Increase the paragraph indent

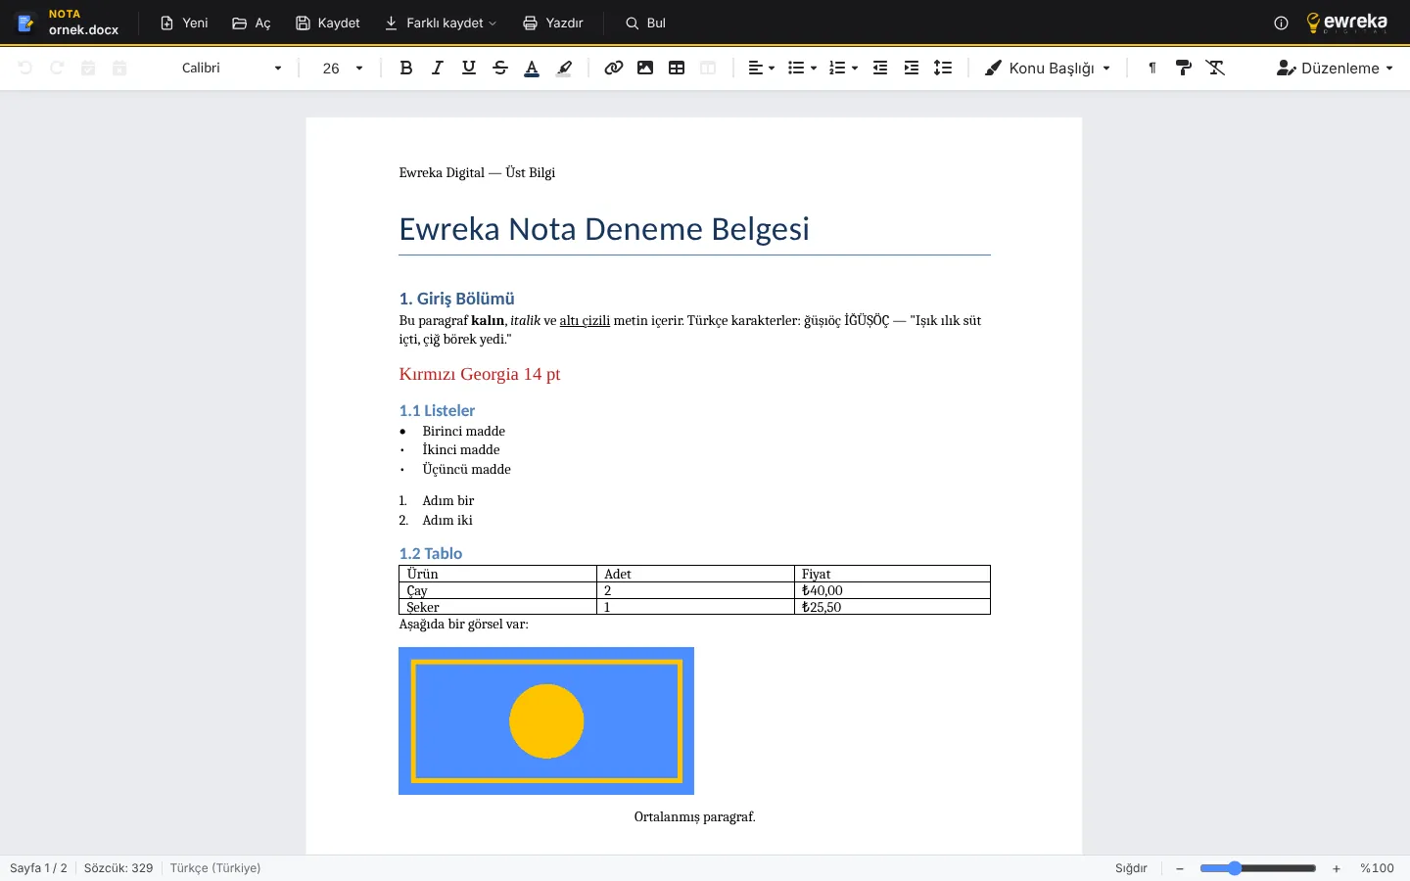912,68
